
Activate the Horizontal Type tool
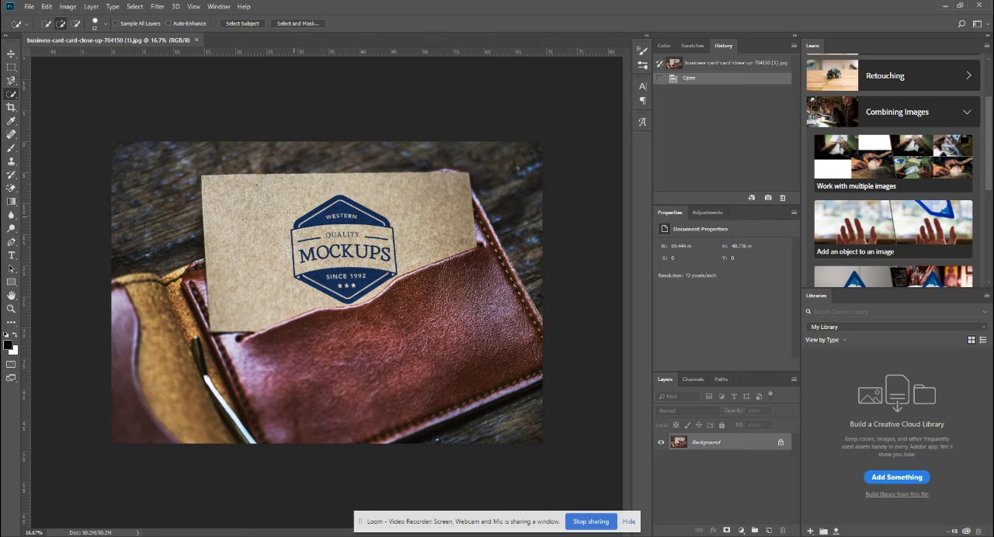11,255
